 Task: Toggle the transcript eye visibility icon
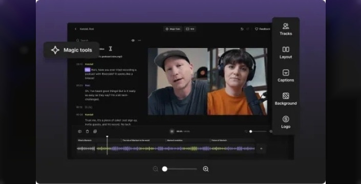point(133,40)
